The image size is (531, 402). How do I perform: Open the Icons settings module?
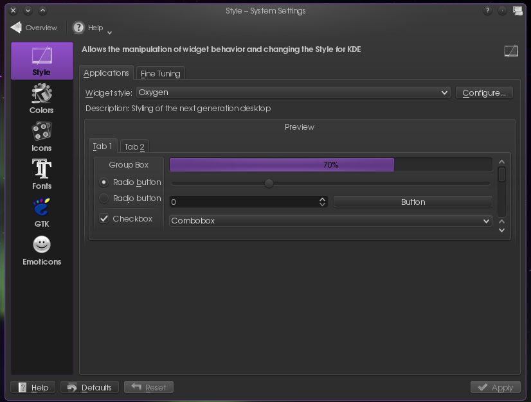(x=42, y=136)
